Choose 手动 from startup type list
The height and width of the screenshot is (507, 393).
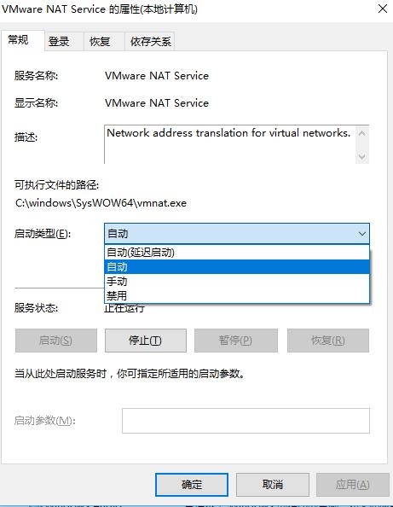pyautogui.click(x=237, y=282)
